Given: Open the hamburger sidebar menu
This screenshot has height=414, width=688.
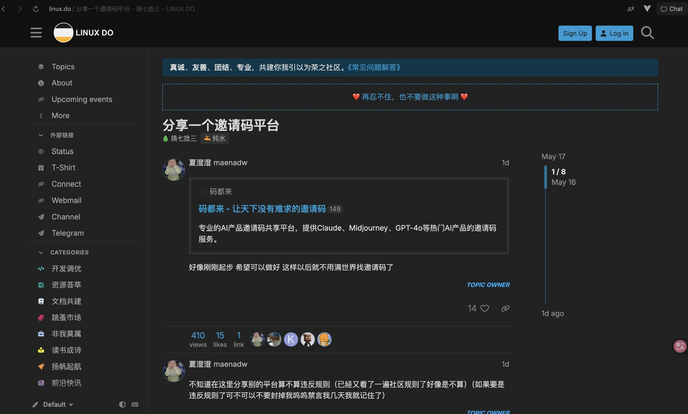Looking at the screenshot, I should click(x=36, y=33).
